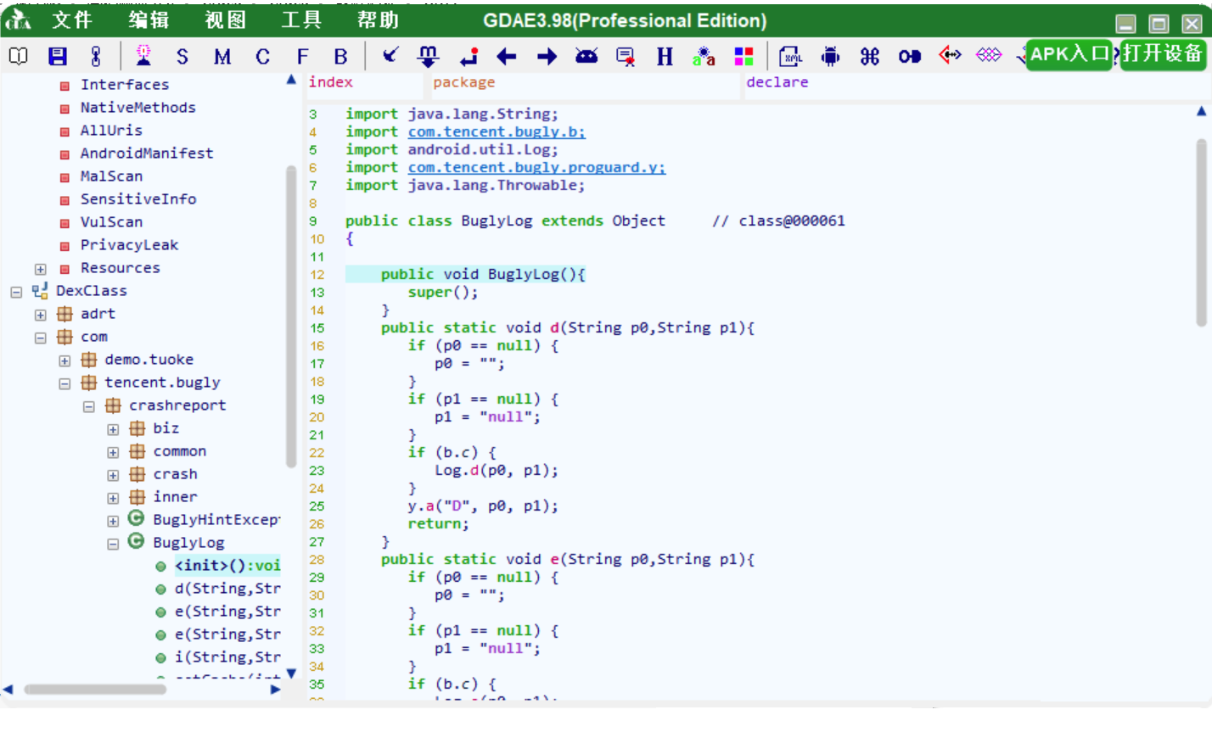Image resolution: width=1212 pixels, height=732 pixels.
Task: Click the green 打开设备 button
Action: 1164,55
